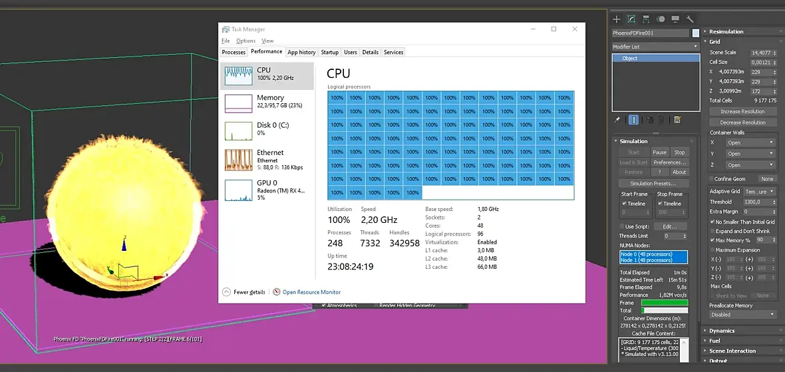
Task: Click the Pin Stack icon
Action: click(617, 120)
